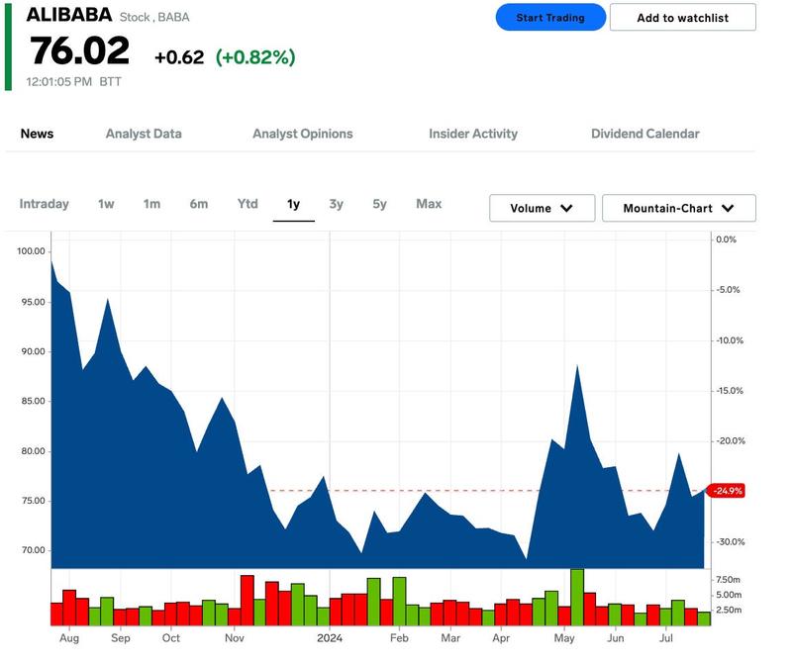Select the Ytd chart range
Image resolution: width=792 pixels, height=665 pixels.
coord(247,204)
